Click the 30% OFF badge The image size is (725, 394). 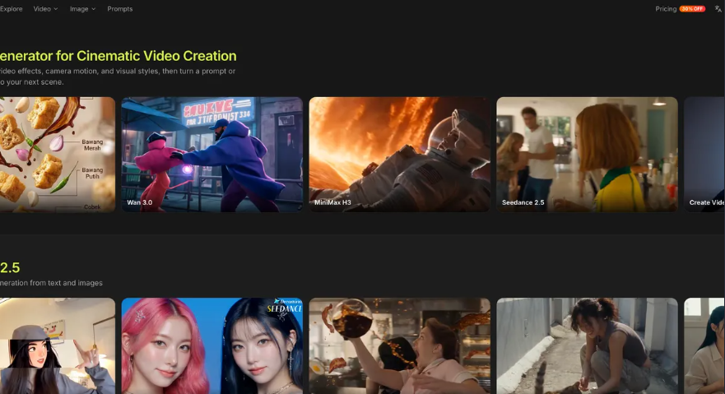pyautogui.click(x=692, y=9)
